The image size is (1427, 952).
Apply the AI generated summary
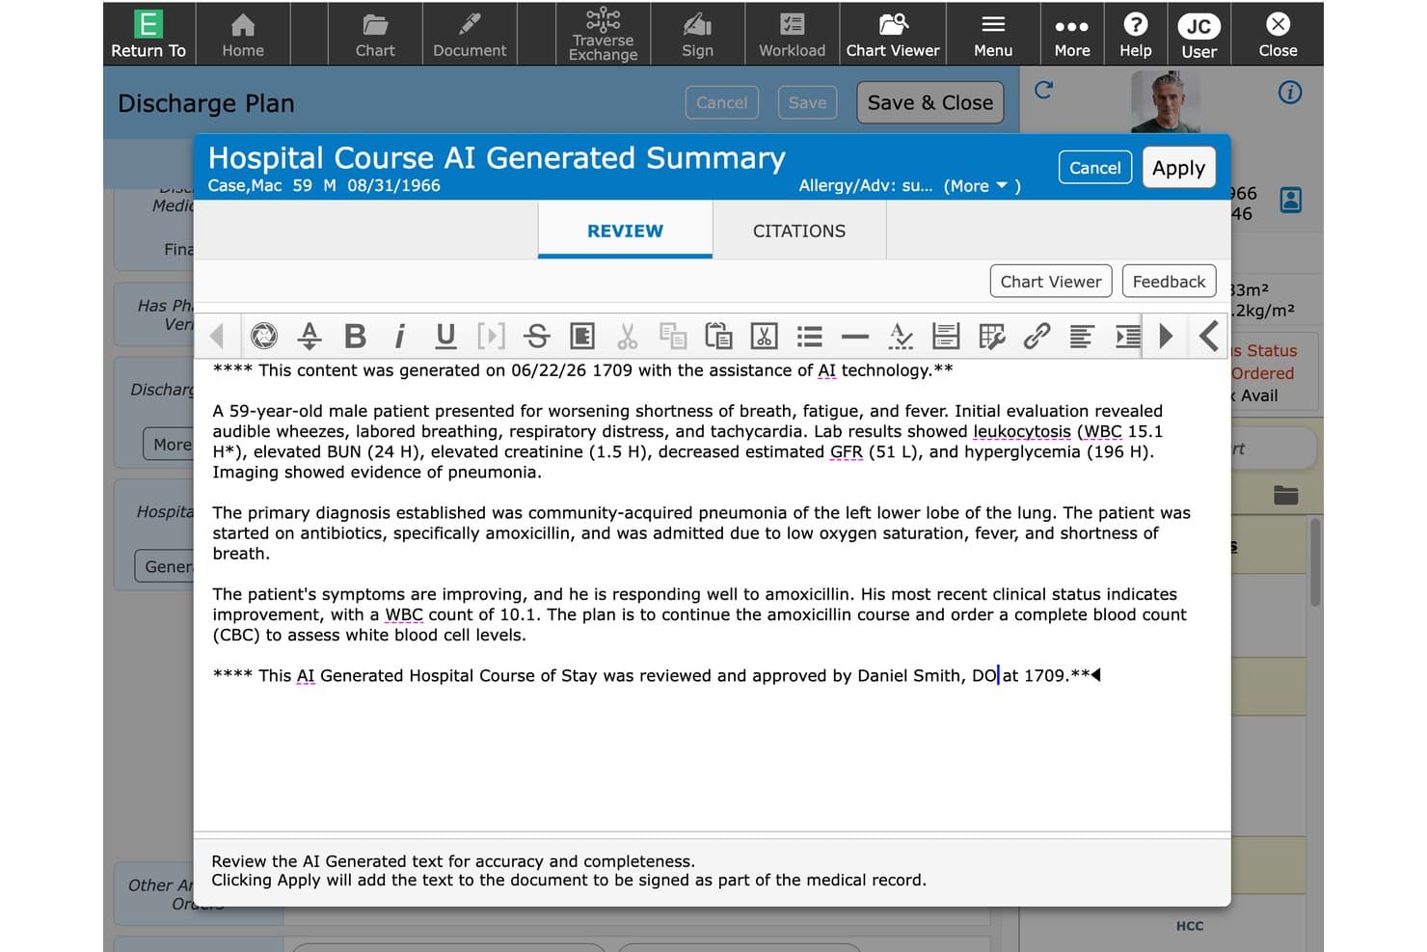click(1178, 168)
